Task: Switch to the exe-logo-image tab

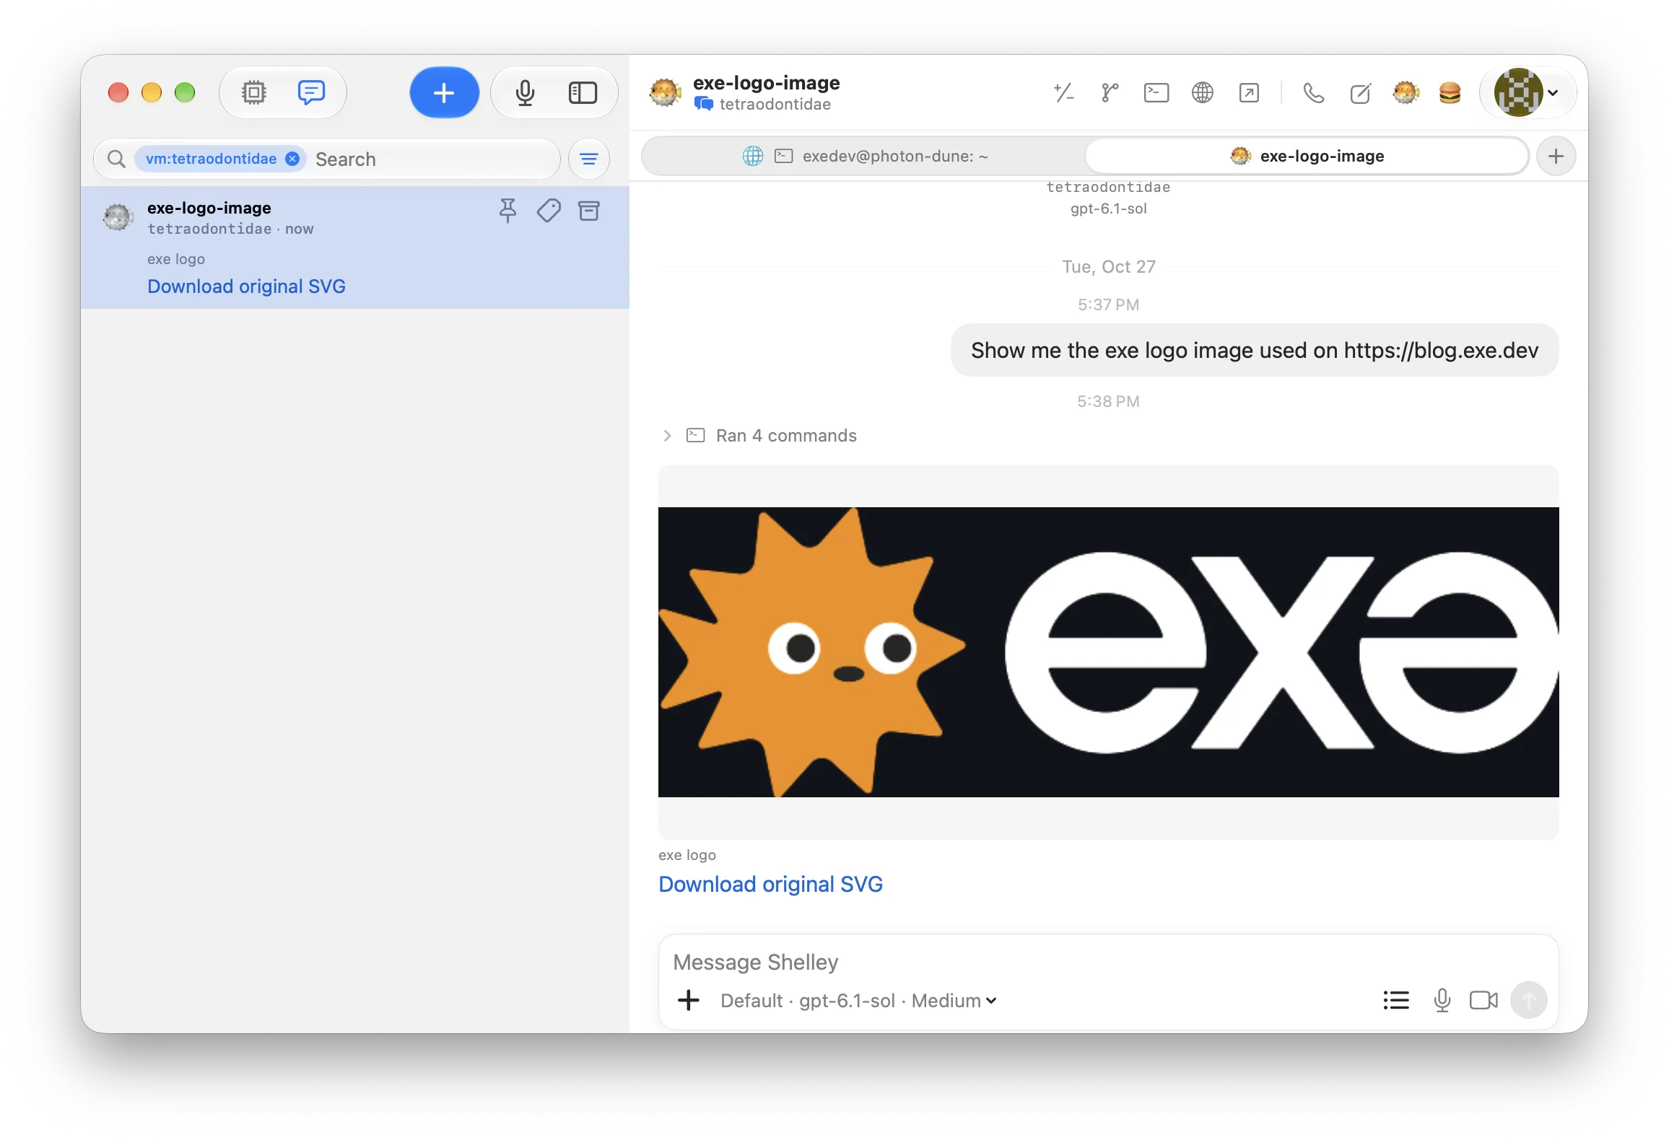Action: tap(1307, 156)
